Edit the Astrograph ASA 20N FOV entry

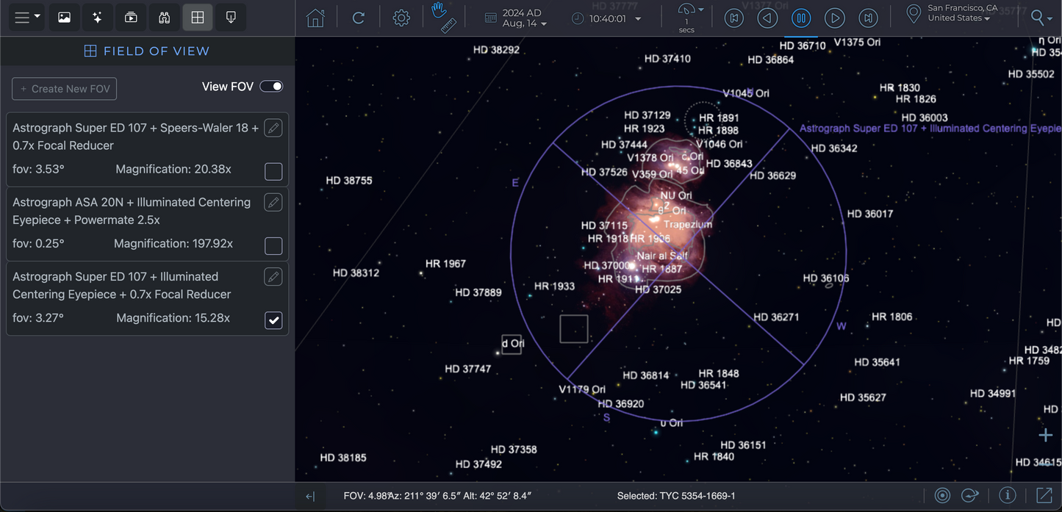click(273, 202)
